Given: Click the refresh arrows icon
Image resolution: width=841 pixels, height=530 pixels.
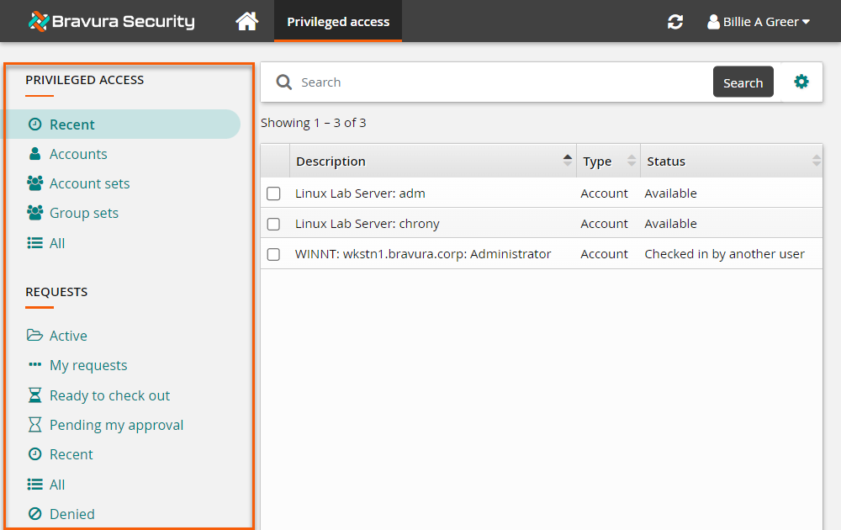Looking at the screenshot, I should pyautogui.click(x=674, y=22).
